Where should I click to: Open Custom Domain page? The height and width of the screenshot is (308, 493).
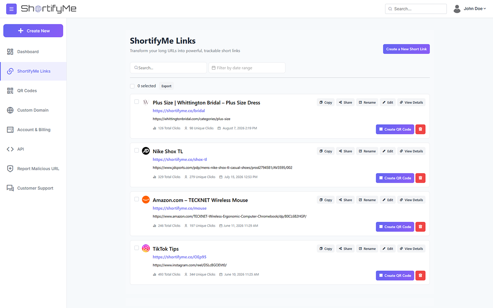coord(33,110)
